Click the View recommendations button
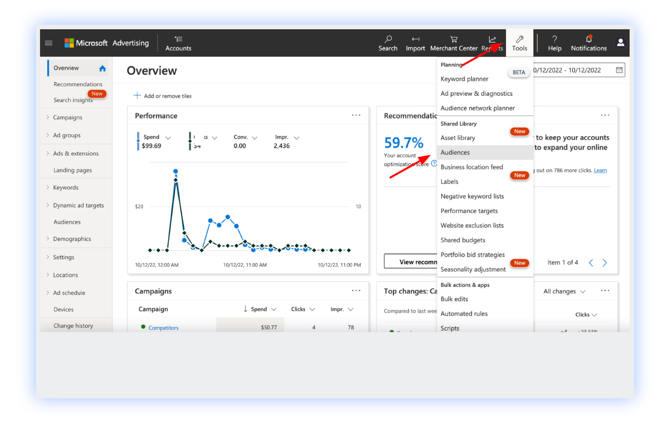The image size is (670, 423). coord(411,261)
